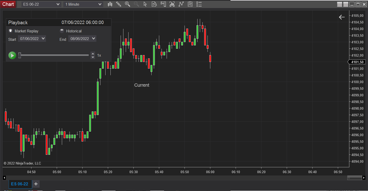Open the strategy performance clipboard icon

tap(190, 4)
